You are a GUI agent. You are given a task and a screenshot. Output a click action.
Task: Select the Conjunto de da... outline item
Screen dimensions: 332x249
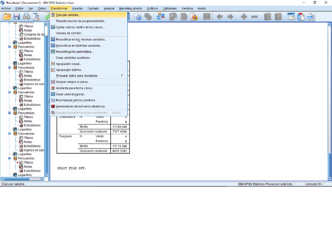[x=32, y=34]
